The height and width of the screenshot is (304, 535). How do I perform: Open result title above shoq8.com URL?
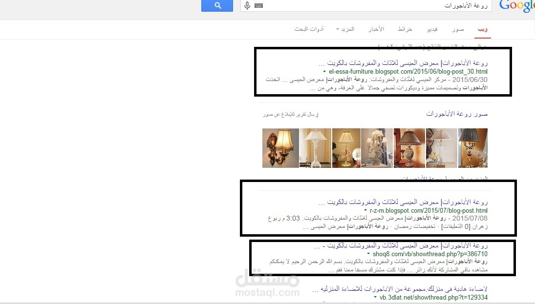click(x=401, y=245)
